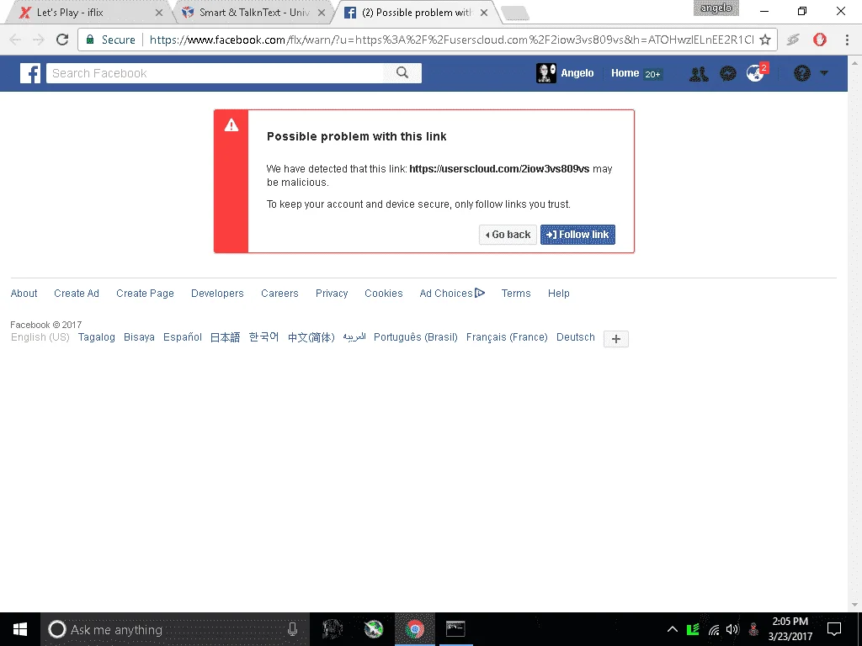862x646 pixels.
Task: Click the search magnifier button
Action: tap(402, 73)
